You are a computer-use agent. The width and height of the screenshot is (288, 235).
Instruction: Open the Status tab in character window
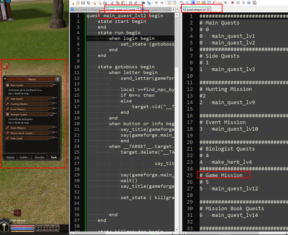tap(10, 157)
